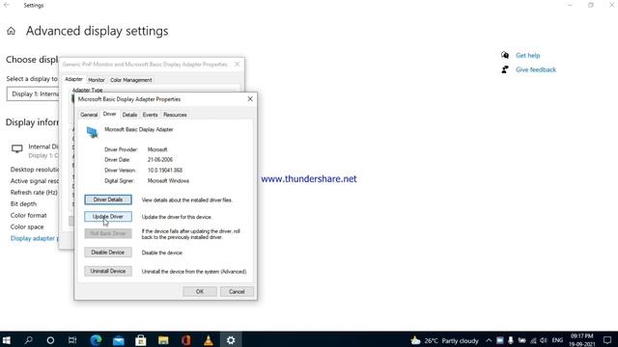Close the Generic PnP Monitor properties window

click(x=238, y=65)
